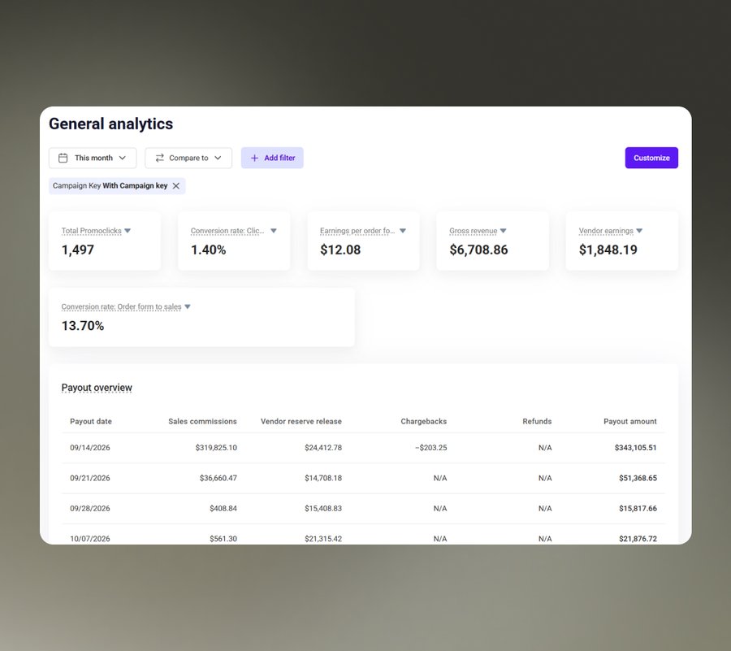731x651 pixels.
Task: Click the $51,368.65 payout amount
Action: click(638, 478)
